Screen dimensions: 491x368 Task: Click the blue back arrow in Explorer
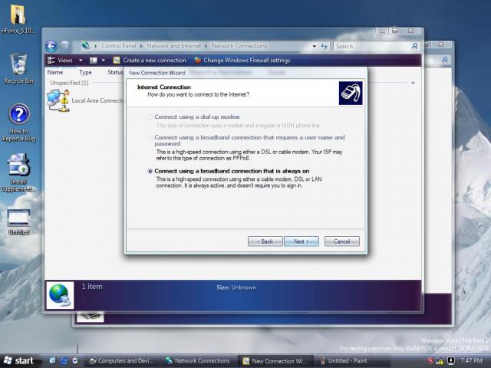pos(51,46)
